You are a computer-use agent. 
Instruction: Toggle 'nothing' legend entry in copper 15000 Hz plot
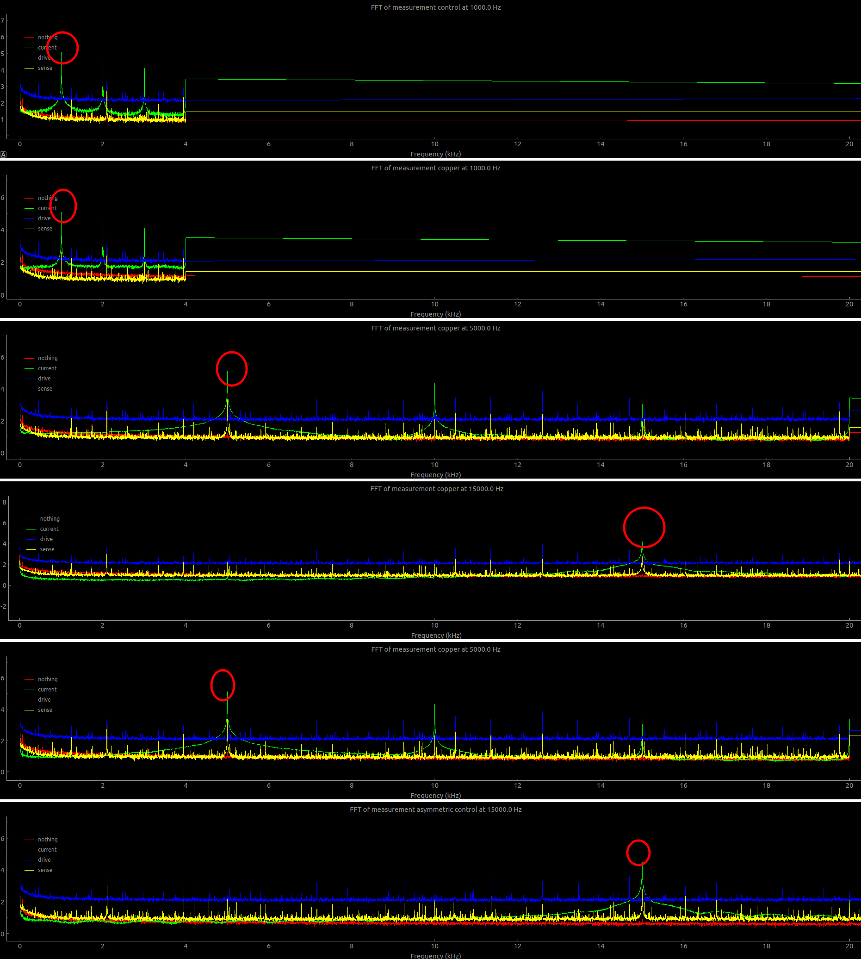tap(50, 519)
